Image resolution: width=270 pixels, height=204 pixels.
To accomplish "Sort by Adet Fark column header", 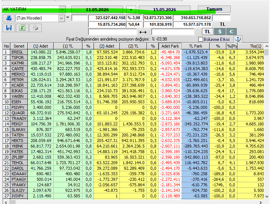I will [170, 46].
